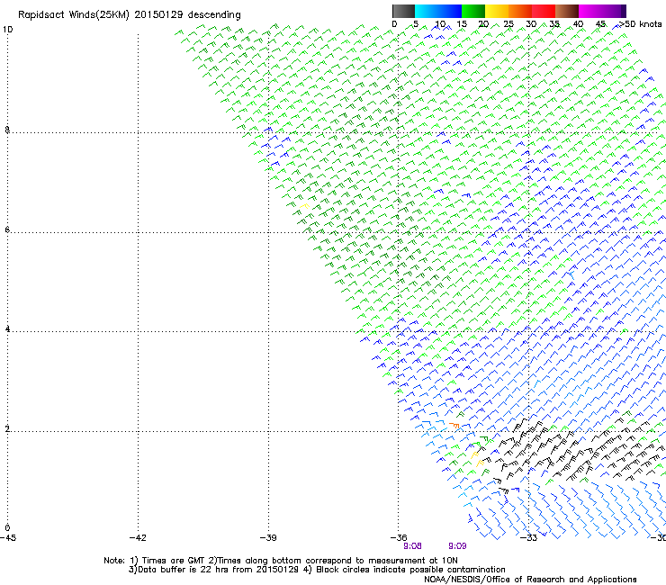The width and height of the screenshot is (666, 585).
Task: Click the cyan 5-10 knots color swatch
Action: [x=427, y=11]
